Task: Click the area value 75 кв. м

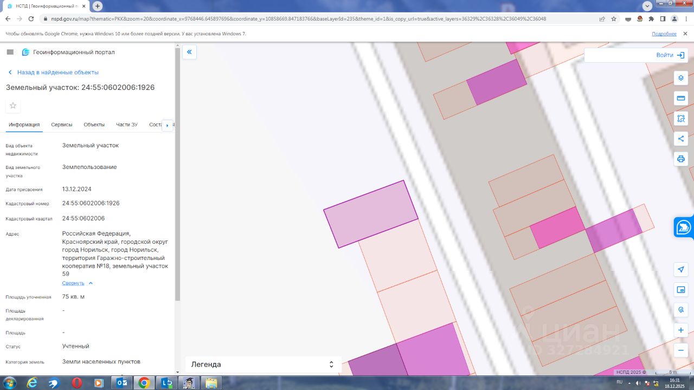Action: [x=73, y=297]
